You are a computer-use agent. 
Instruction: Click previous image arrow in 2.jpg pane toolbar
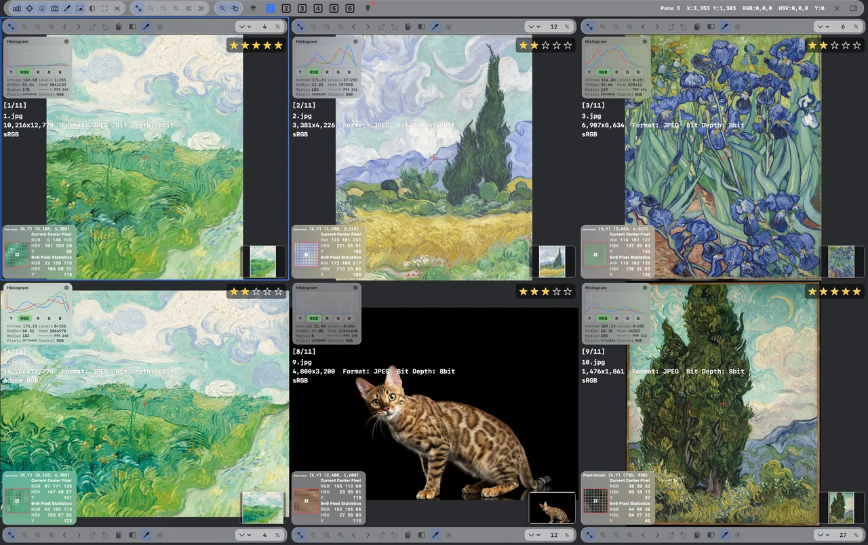(x=354, y=26)
